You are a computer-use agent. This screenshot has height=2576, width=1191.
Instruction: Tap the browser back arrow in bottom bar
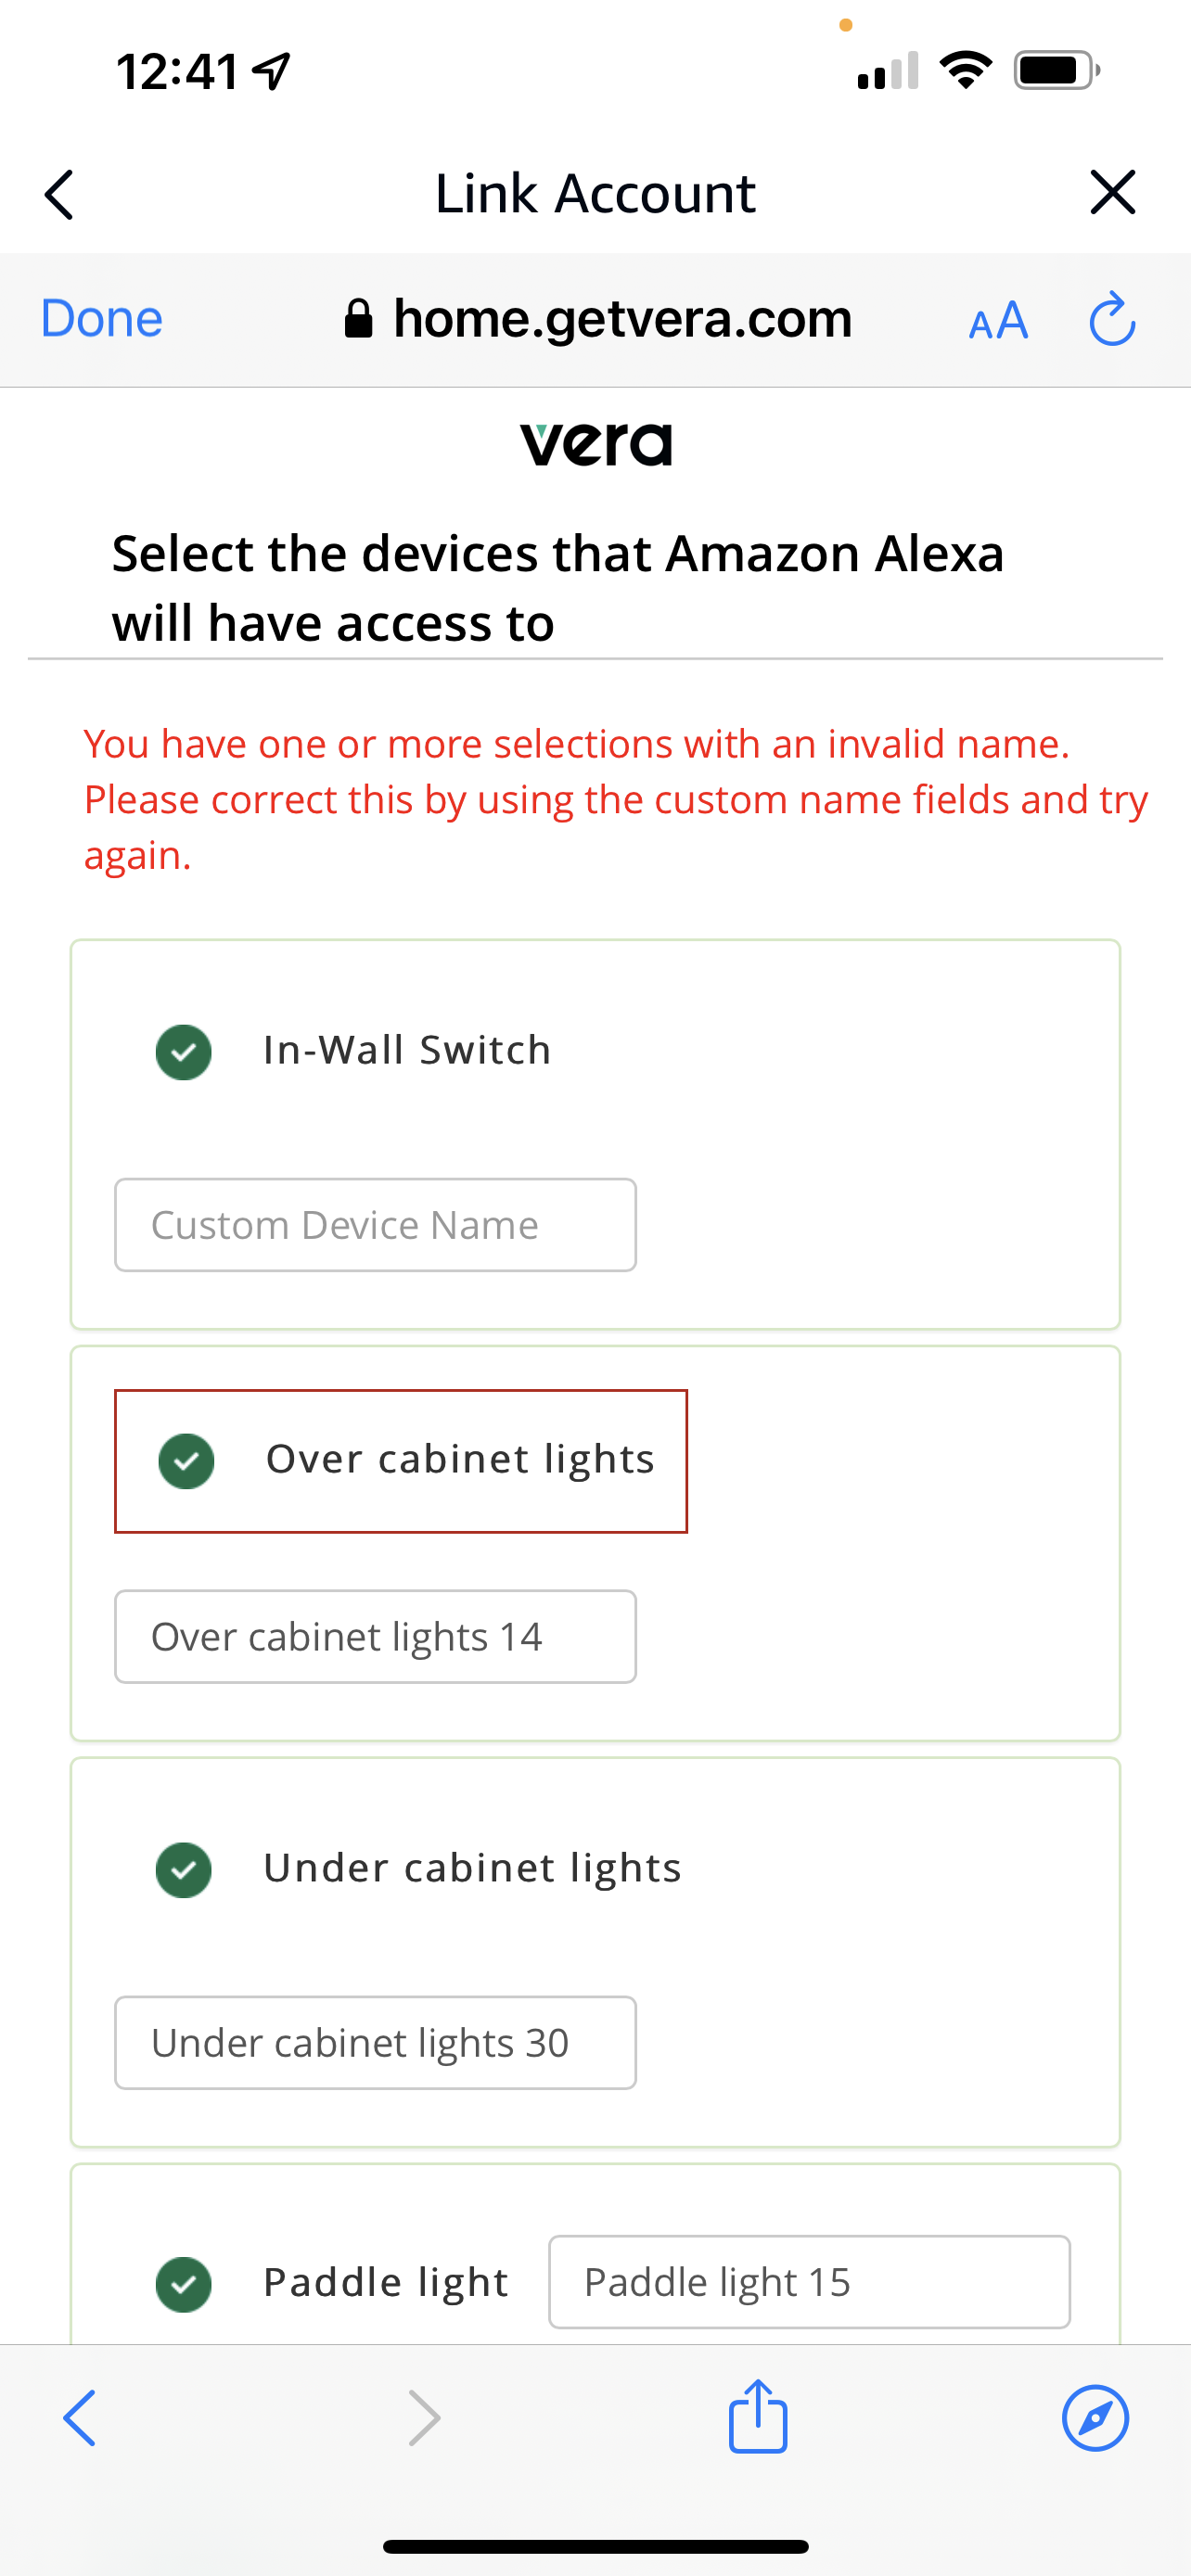(80, 2418)
